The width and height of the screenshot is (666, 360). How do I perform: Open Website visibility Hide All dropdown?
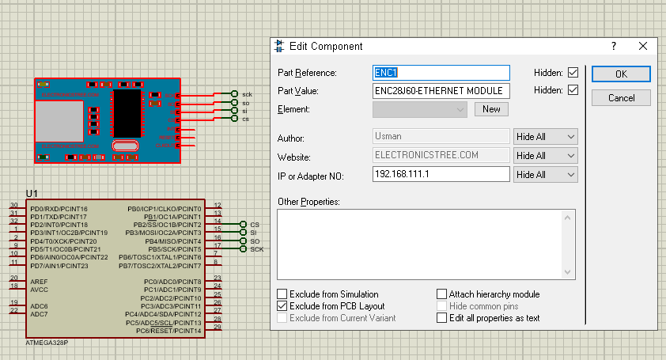point(546,156)
